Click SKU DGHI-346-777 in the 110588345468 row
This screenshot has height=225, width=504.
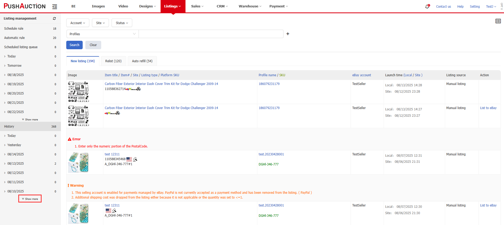pos(268,164)
